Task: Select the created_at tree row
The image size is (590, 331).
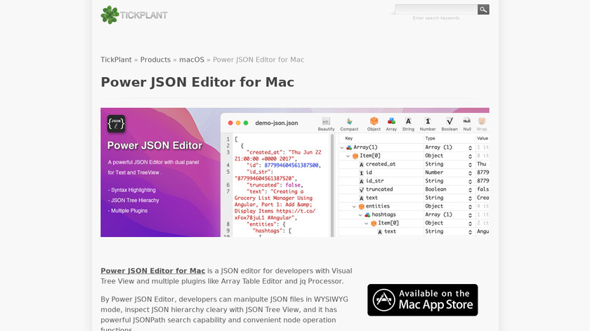Action: click(x=414, y=164)
